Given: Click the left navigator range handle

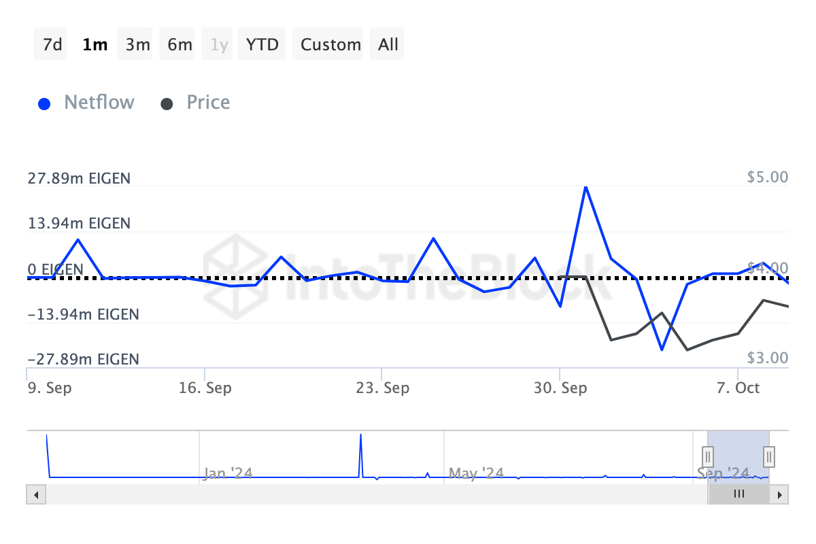Looking at the screenshot, I should (708, 455).
